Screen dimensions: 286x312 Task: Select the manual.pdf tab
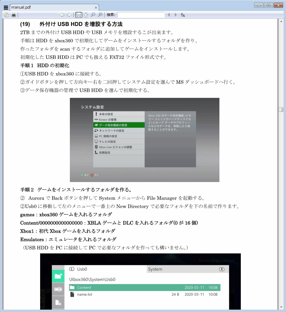(x=45, y=7)
